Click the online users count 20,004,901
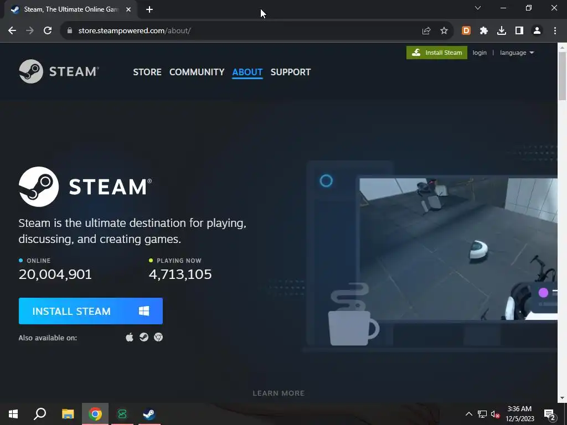 (55, 274)
